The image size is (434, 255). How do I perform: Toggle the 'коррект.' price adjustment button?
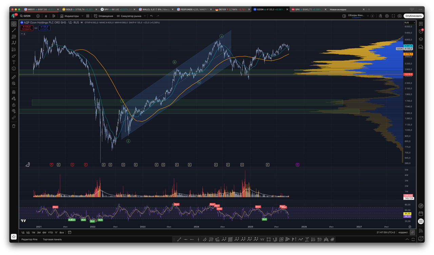click(x=403, y=233)
